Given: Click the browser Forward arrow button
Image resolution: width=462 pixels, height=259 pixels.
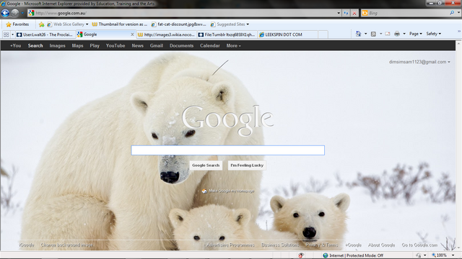Looking at the screenshot, I should click(x=14, y=13).
